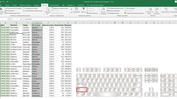The height and width of the screenshot is (99, 177).
Task: Open the Рецензирование ribbon tab
Action: coord(54,5)
